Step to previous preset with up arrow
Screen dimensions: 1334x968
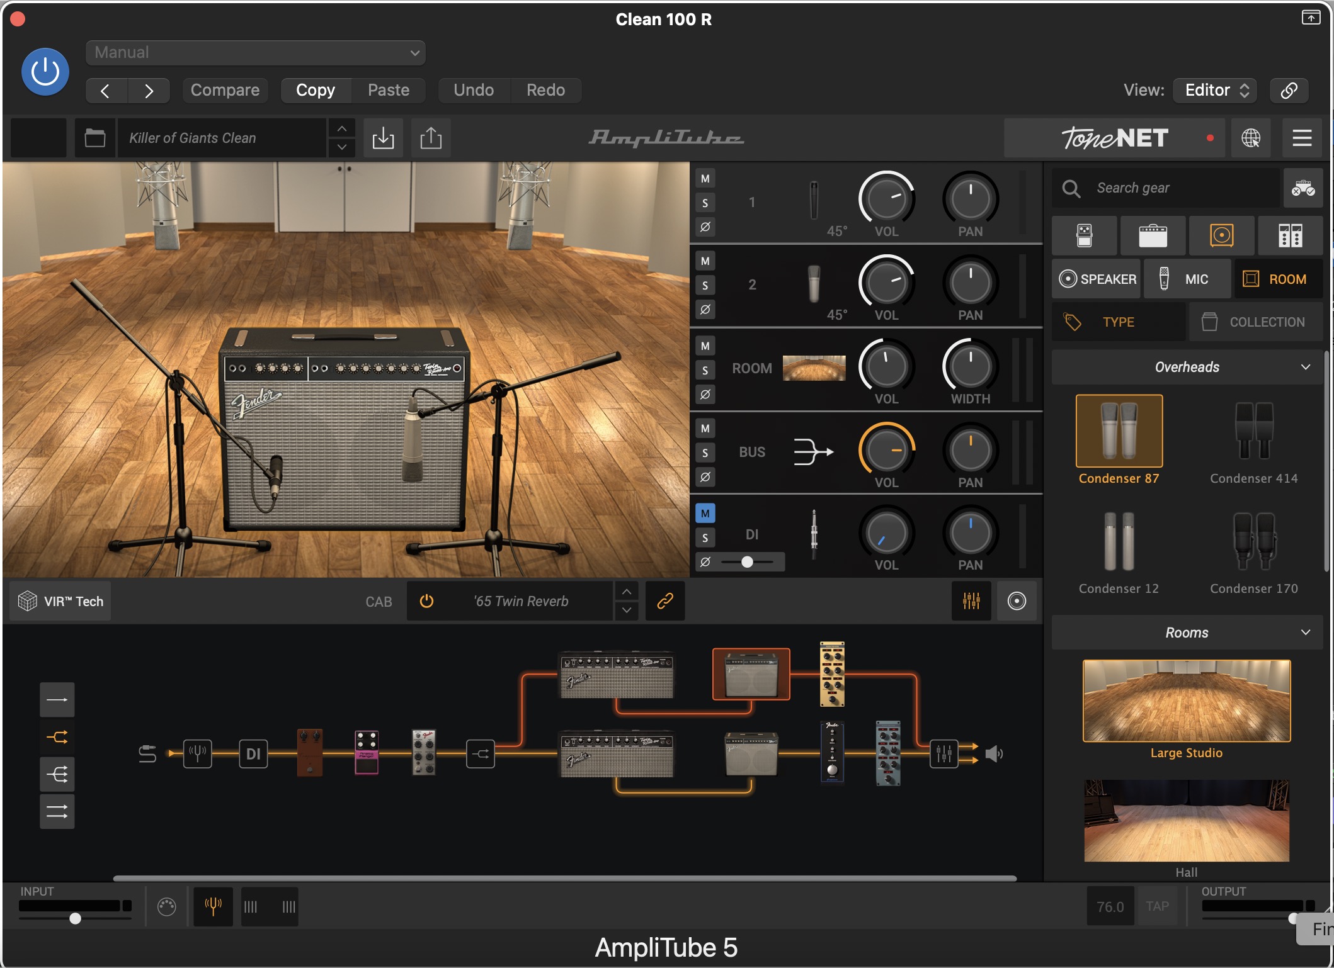pyautogui.click(x=341, y=129)
